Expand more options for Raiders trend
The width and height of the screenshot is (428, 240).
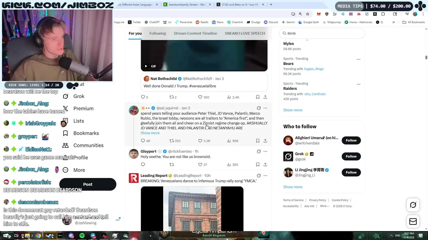358,84
